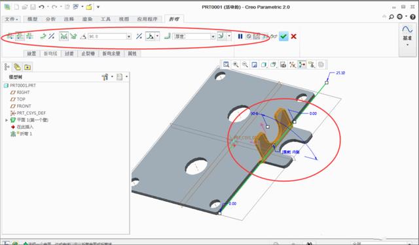Switch to the 模型 ribbon tab

tap(32, 19)
